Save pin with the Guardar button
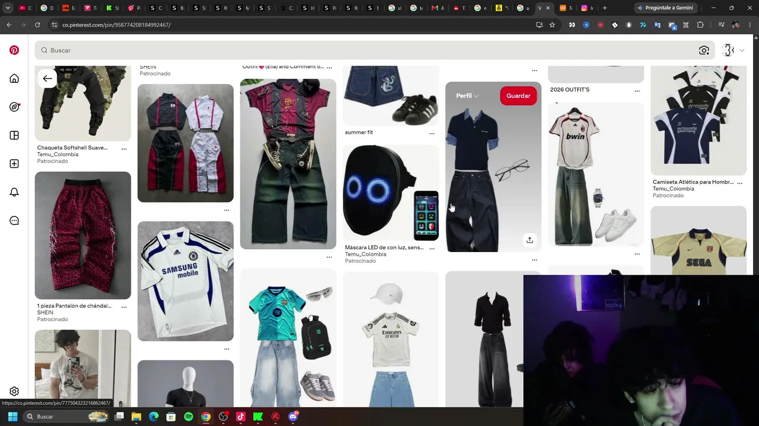 coord(518,96)
